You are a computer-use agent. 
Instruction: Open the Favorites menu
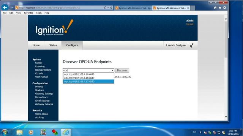pos(28,13)
